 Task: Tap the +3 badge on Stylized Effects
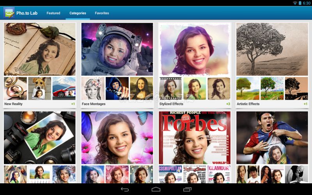coord(228,104)
